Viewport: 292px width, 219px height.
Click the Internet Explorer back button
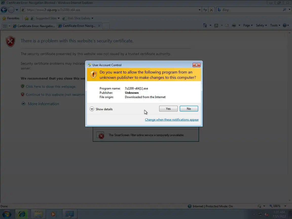(x=4, y=10)
